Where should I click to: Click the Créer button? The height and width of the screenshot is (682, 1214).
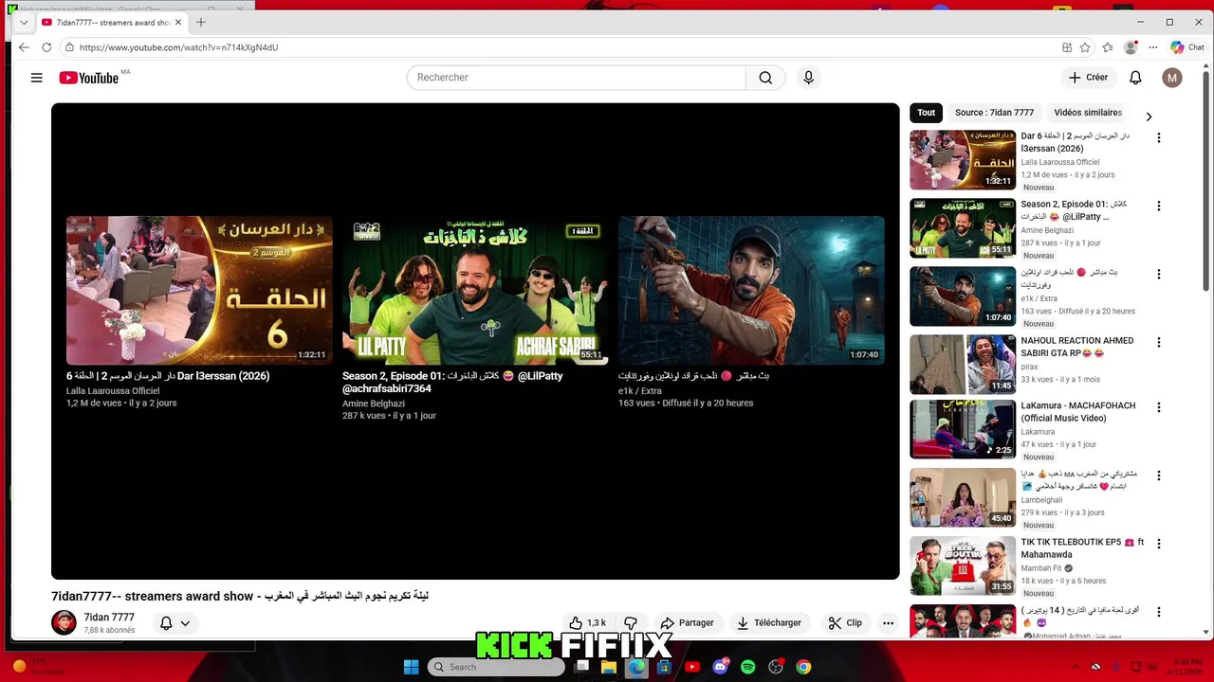1088,78
